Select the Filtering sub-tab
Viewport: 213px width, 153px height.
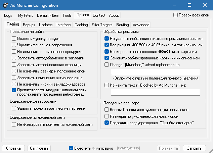tap(13, 24)
